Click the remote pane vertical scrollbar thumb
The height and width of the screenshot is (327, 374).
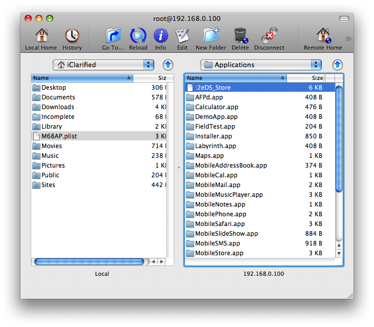click(x=339, y=138)
